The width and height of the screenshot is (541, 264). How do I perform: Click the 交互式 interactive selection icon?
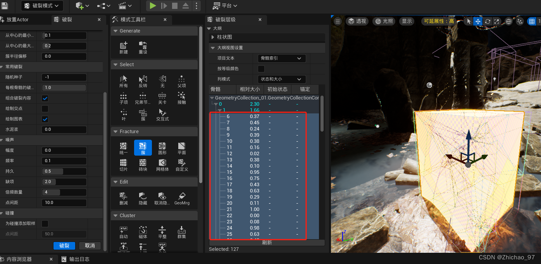(162, 115)
